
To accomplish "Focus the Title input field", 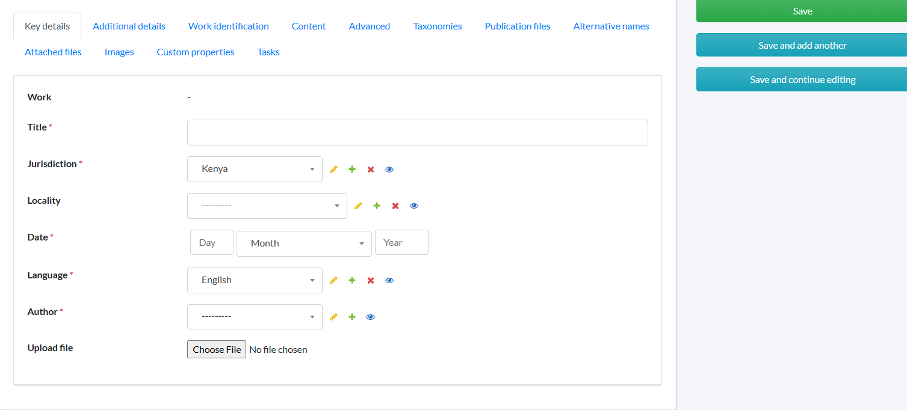I will [418, 132].
